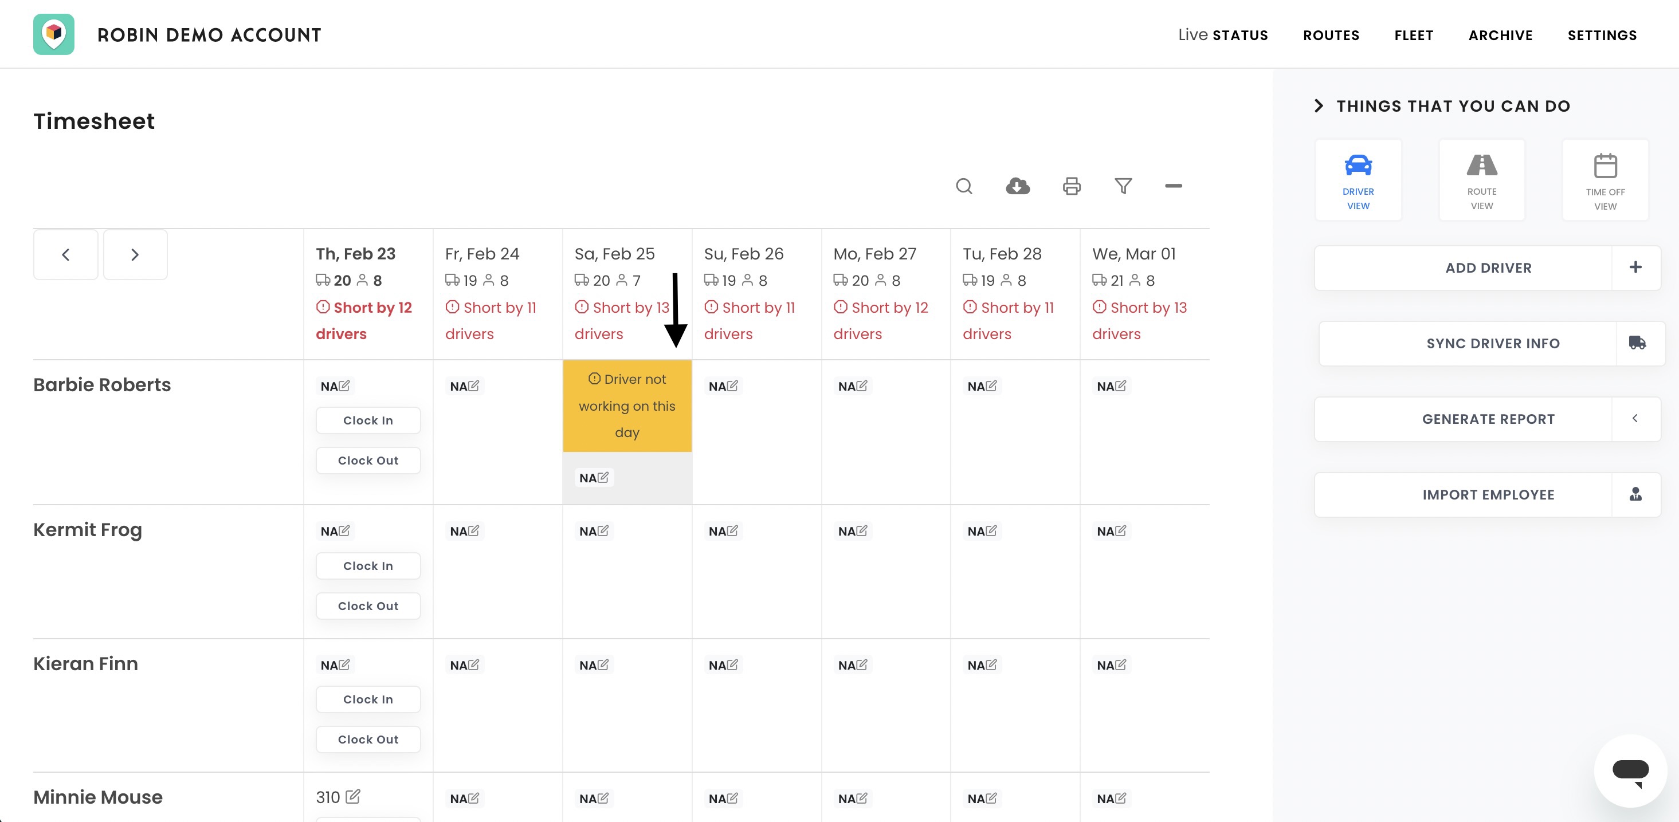The height and width of the screenshot is (822, 1679).
Task: Click Short by 13 drivers under Mar 01
Action: pyautogui.click(x=1139, y=320)
